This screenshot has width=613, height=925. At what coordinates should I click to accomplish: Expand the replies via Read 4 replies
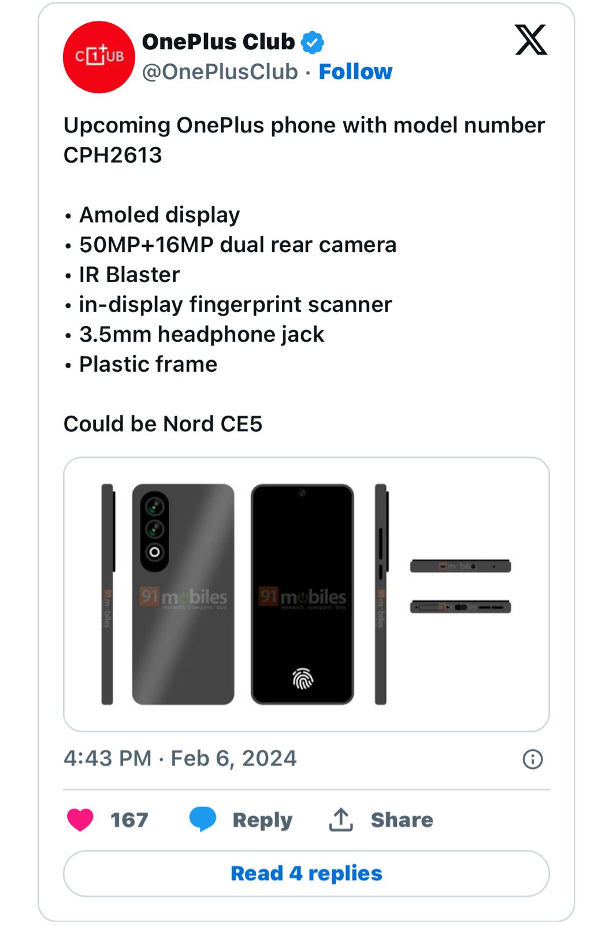tap(305, 873)
